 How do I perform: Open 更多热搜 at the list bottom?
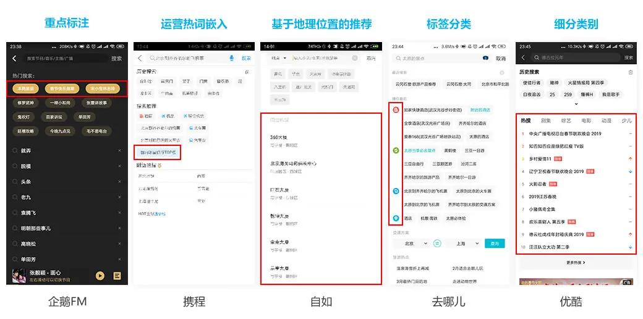tap(576, 262)
